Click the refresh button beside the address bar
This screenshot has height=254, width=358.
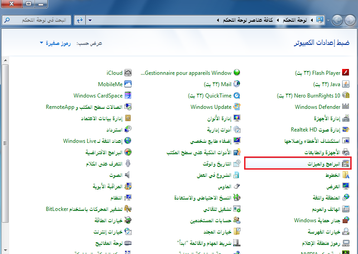point(80,20)
